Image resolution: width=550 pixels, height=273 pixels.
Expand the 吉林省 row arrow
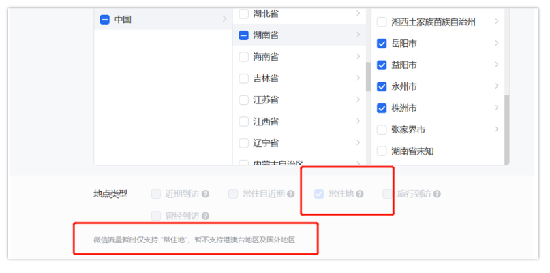pos(358,78)
